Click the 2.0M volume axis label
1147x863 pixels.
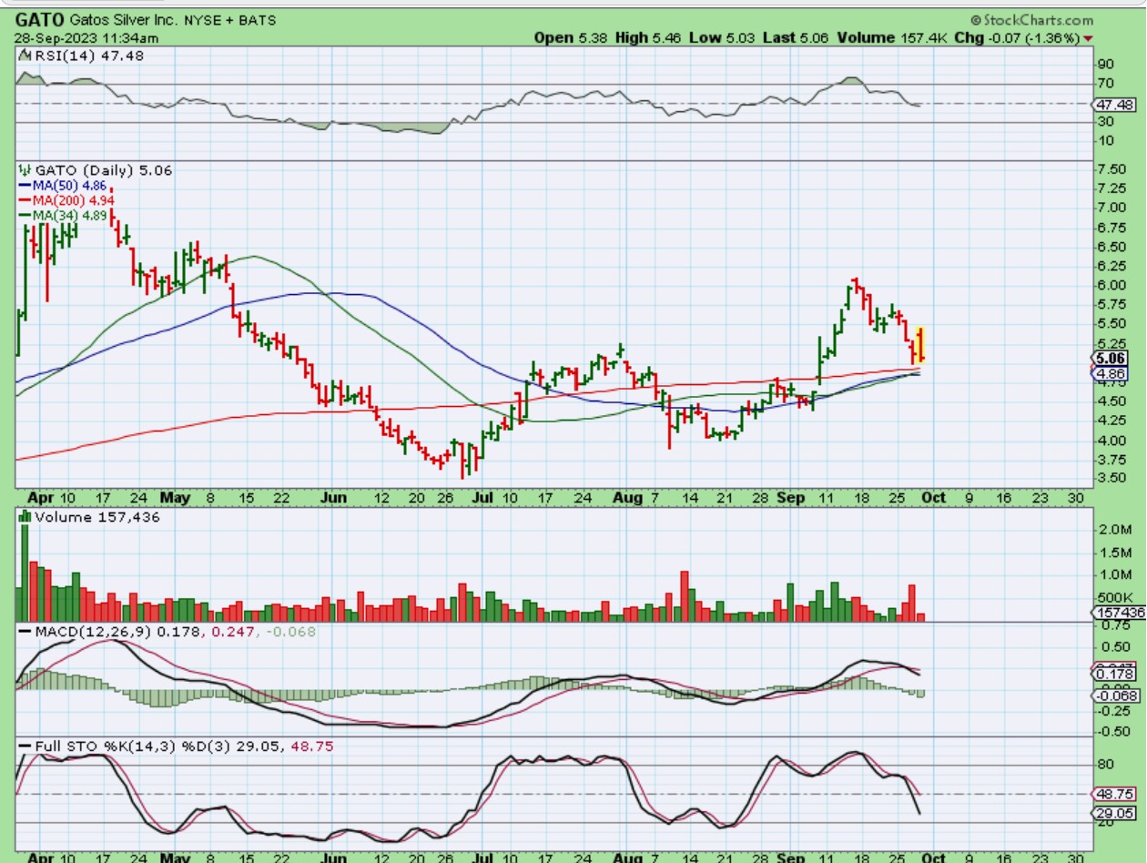coord(1114,530)
